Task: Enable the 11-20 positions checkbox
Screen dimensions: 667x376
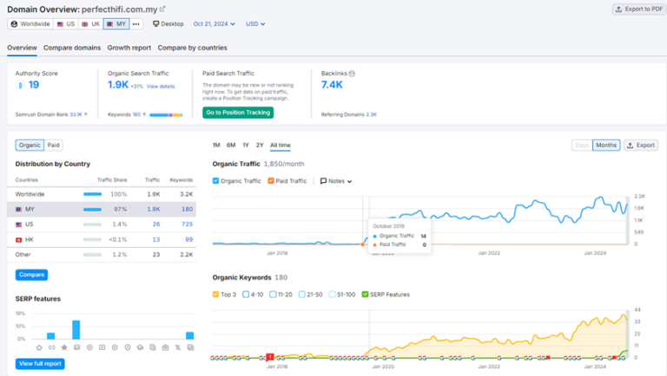Action: (x=273, y=295)
